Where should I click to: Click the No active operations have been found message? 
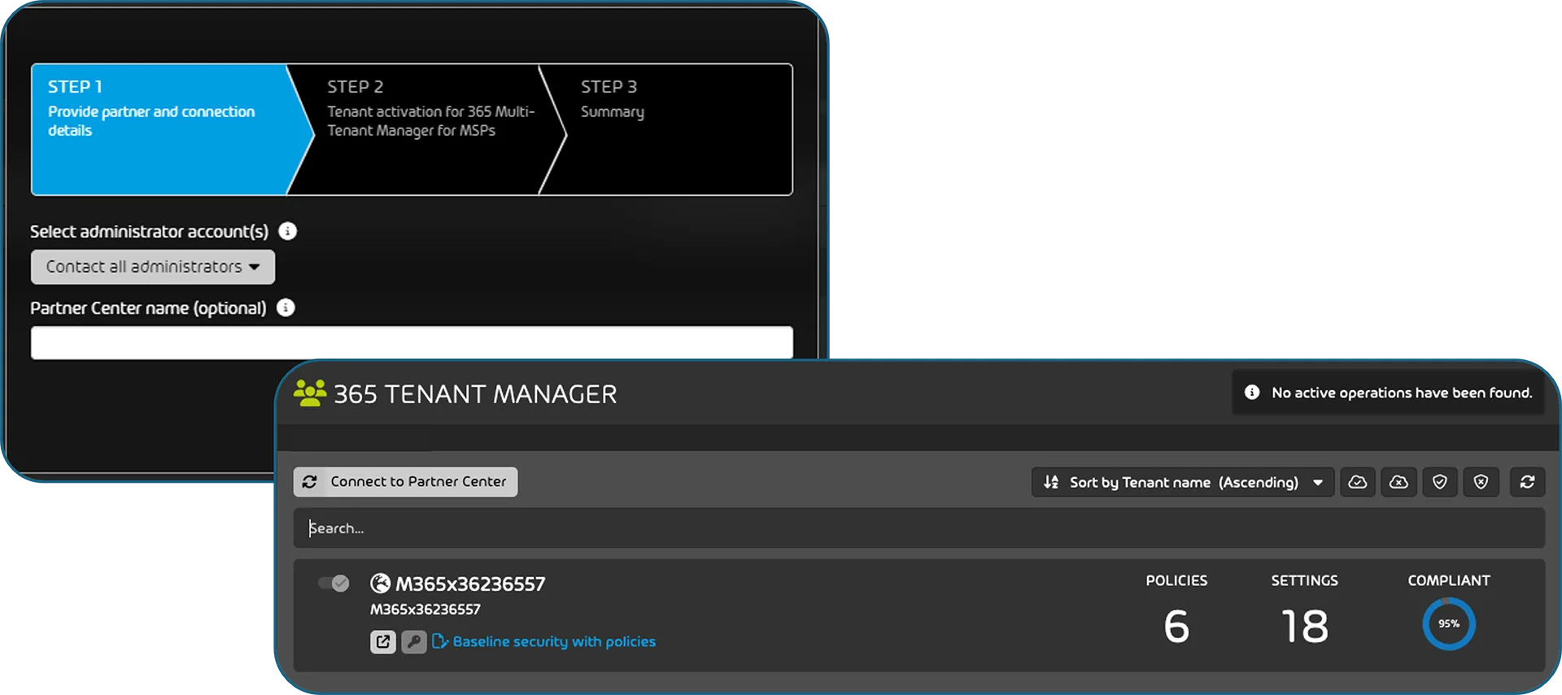click(1402, 393)
